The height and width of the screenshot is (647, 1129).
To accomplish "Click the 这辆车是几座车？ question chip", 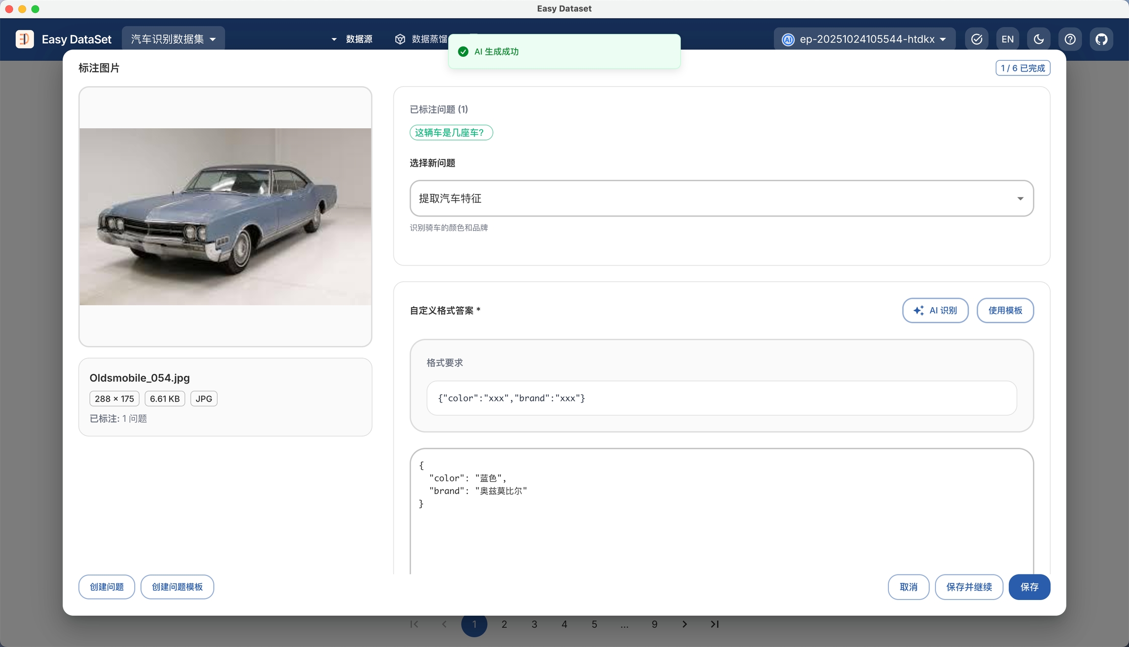I will point(451,133).
